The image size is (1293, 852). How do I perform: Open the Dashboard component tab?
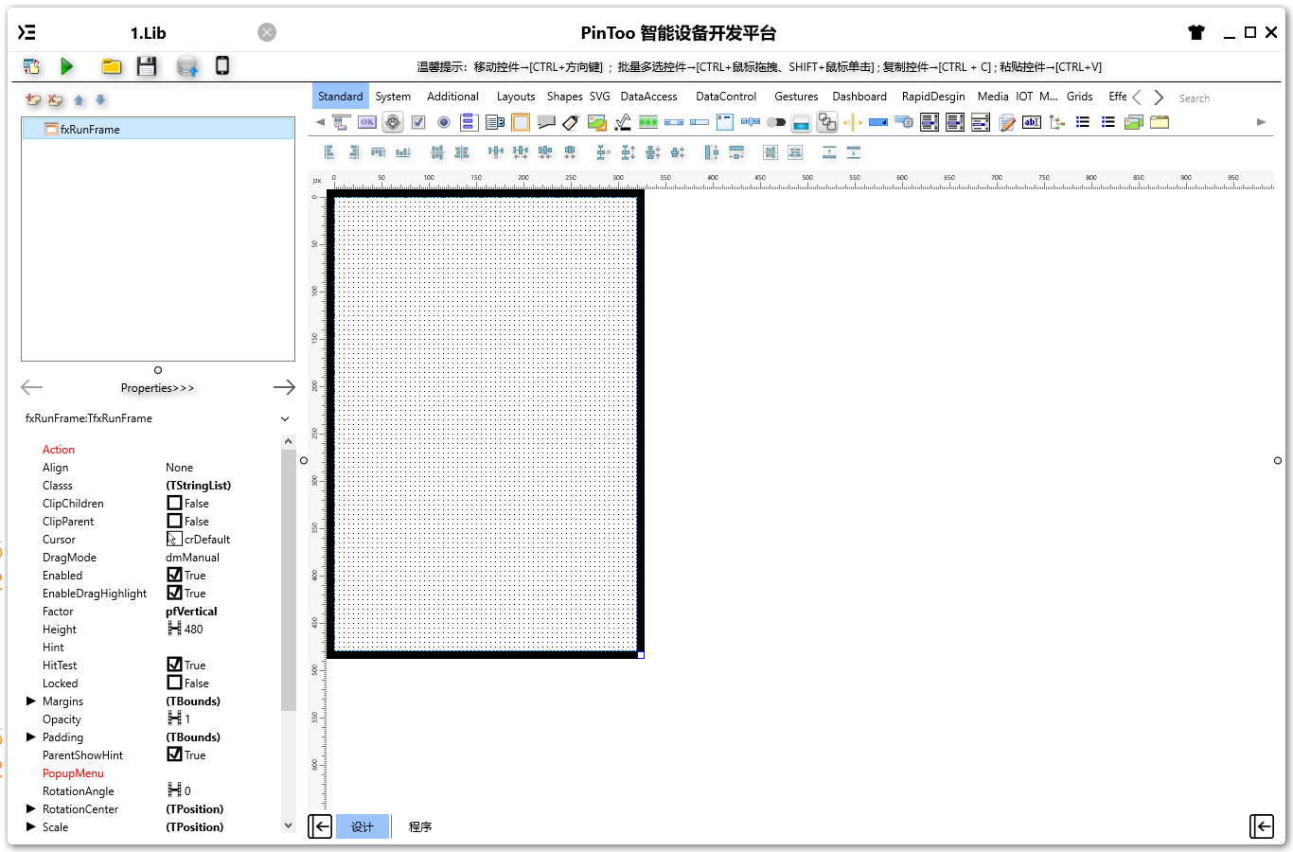click(859, 97)
